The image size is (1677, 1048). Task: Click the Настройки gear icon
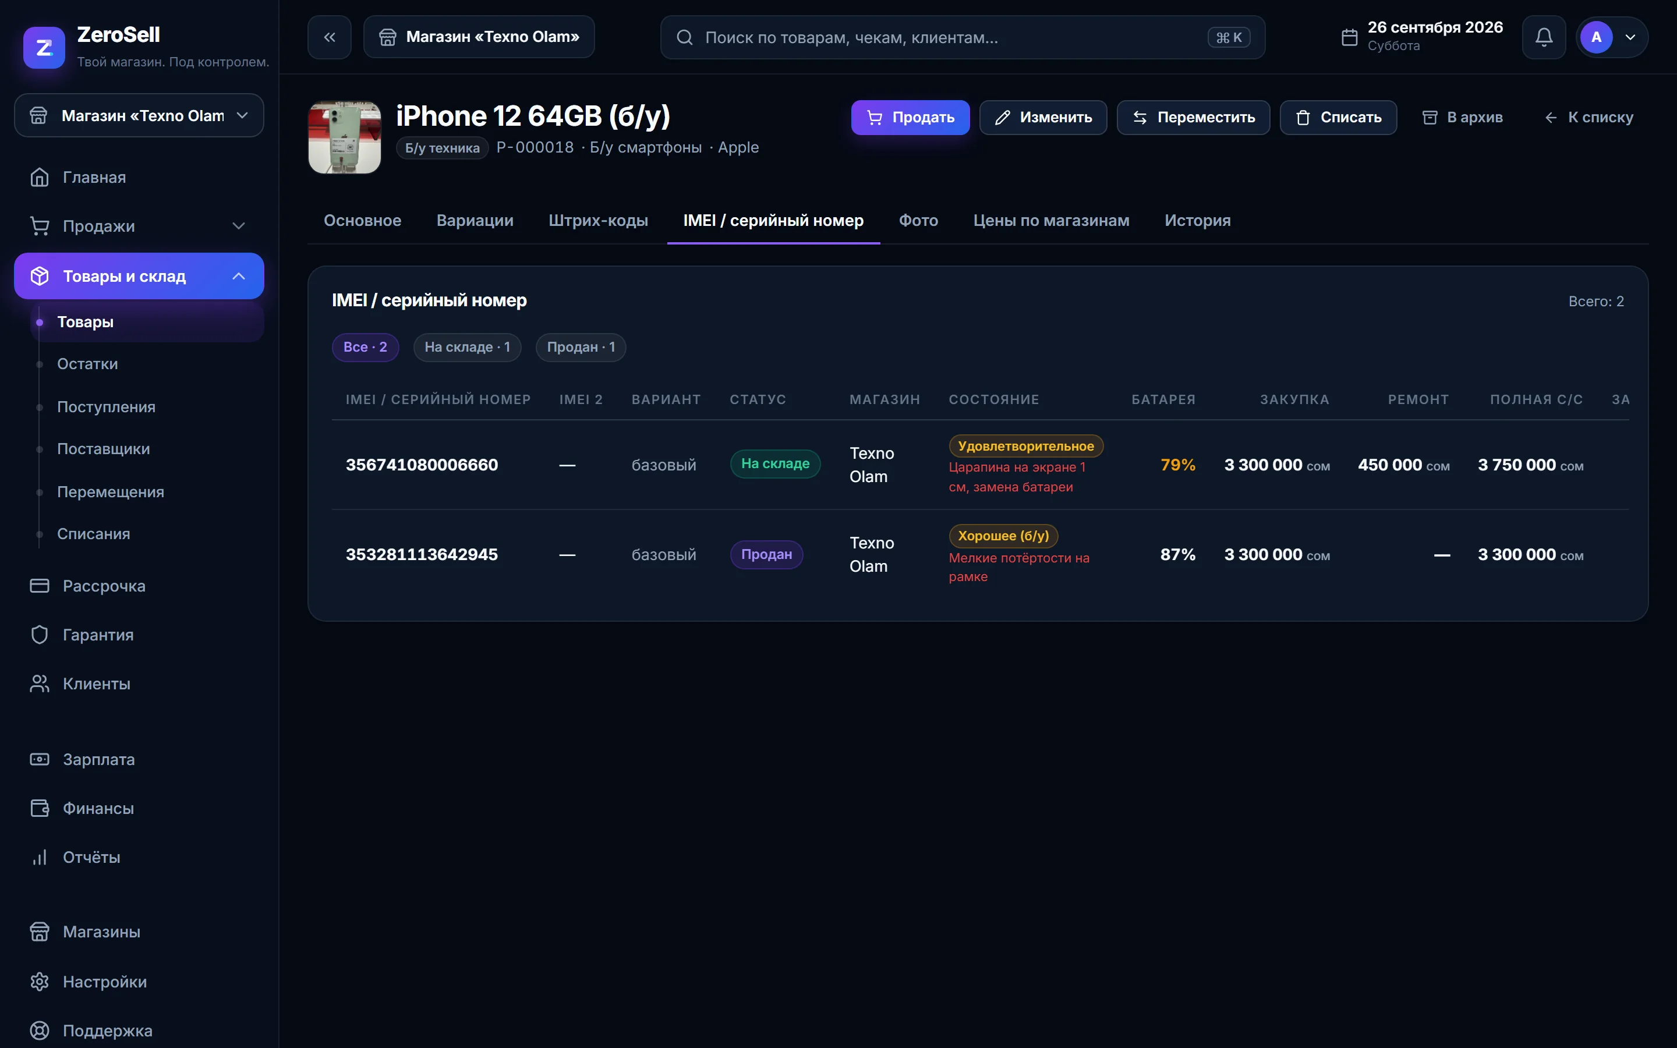pos(40,982)
